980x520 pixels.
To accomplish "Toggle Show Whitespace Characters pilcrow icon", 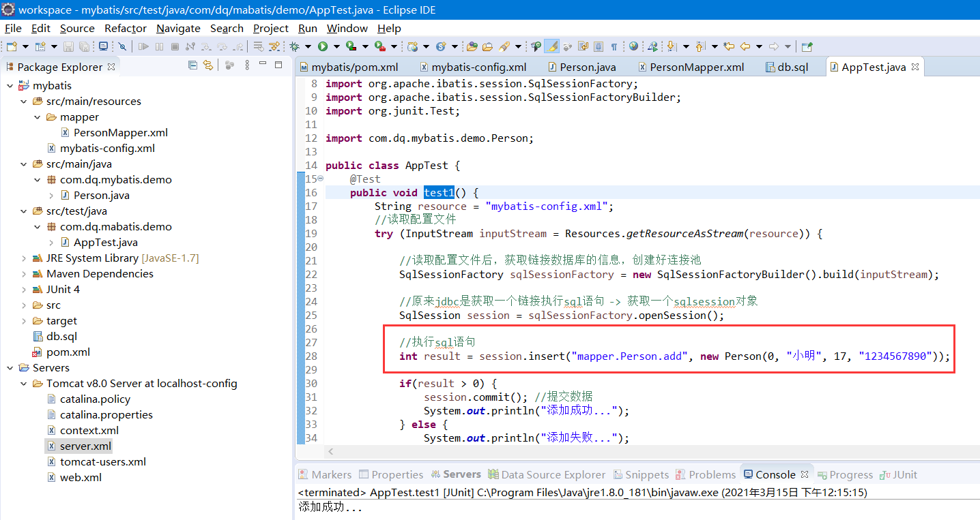I will (614, 46).
